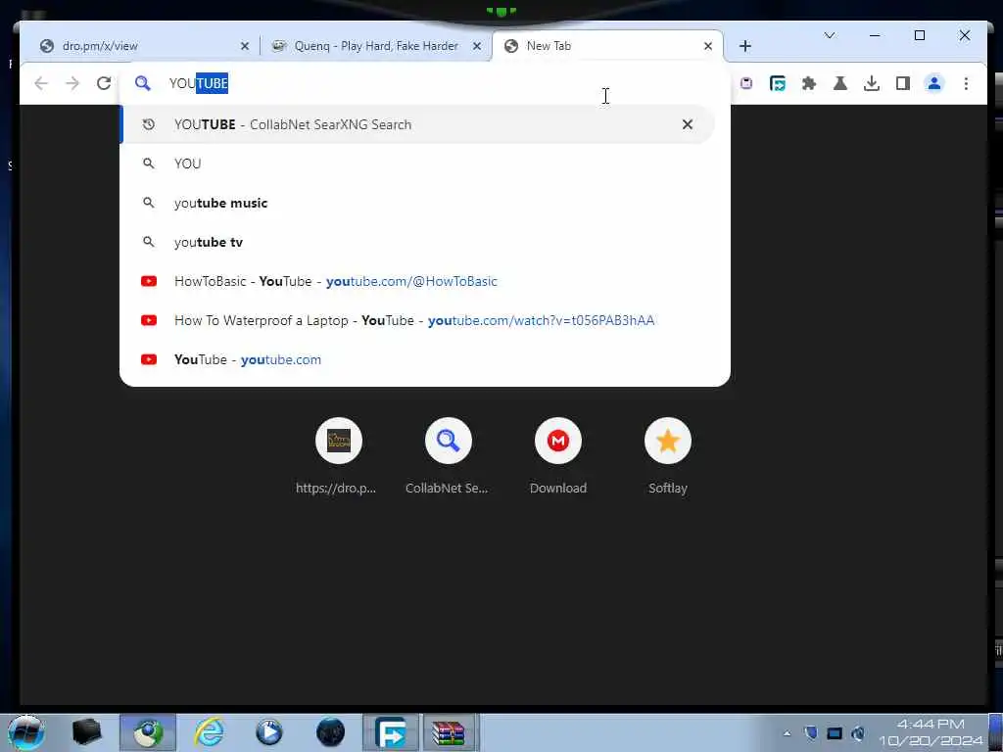The width and height of the screenshot is (1003, 752).
Task: Close the Quenq tab
Action: pos(477,46)
